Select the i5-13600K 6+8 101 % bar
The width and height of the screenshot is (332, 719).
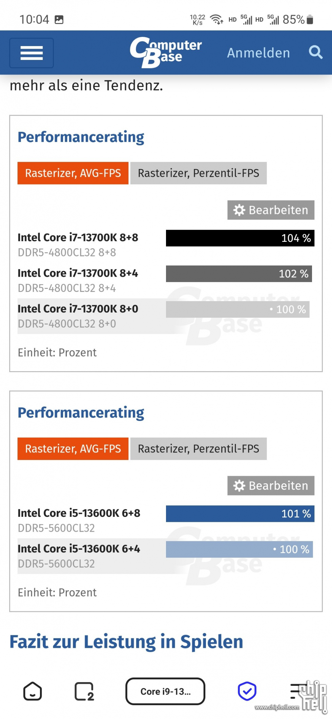point(240,514)
